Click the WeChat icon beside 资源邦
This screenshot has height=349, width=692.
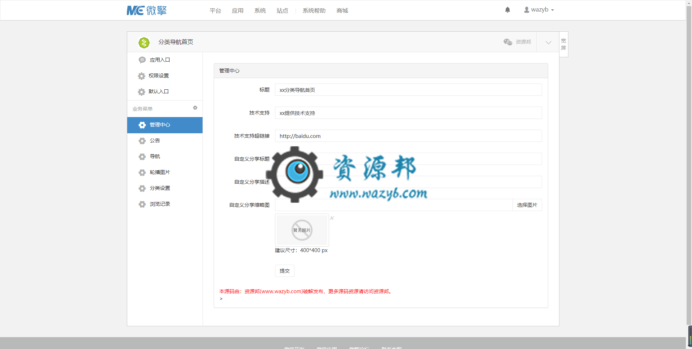point(508,42)
